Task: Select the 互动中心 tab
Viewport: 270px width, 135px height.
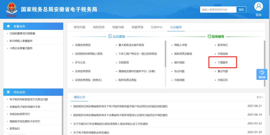Action: 157,27
